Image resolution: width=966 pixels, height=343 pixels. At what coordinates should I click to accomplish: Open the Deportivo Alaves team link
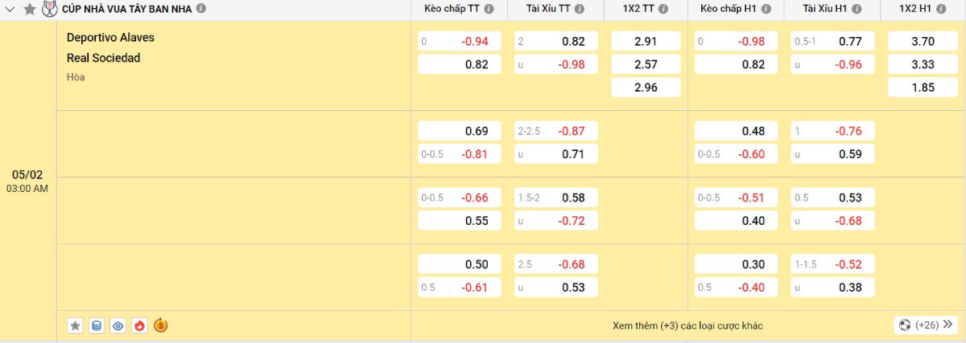pos(110,38)
